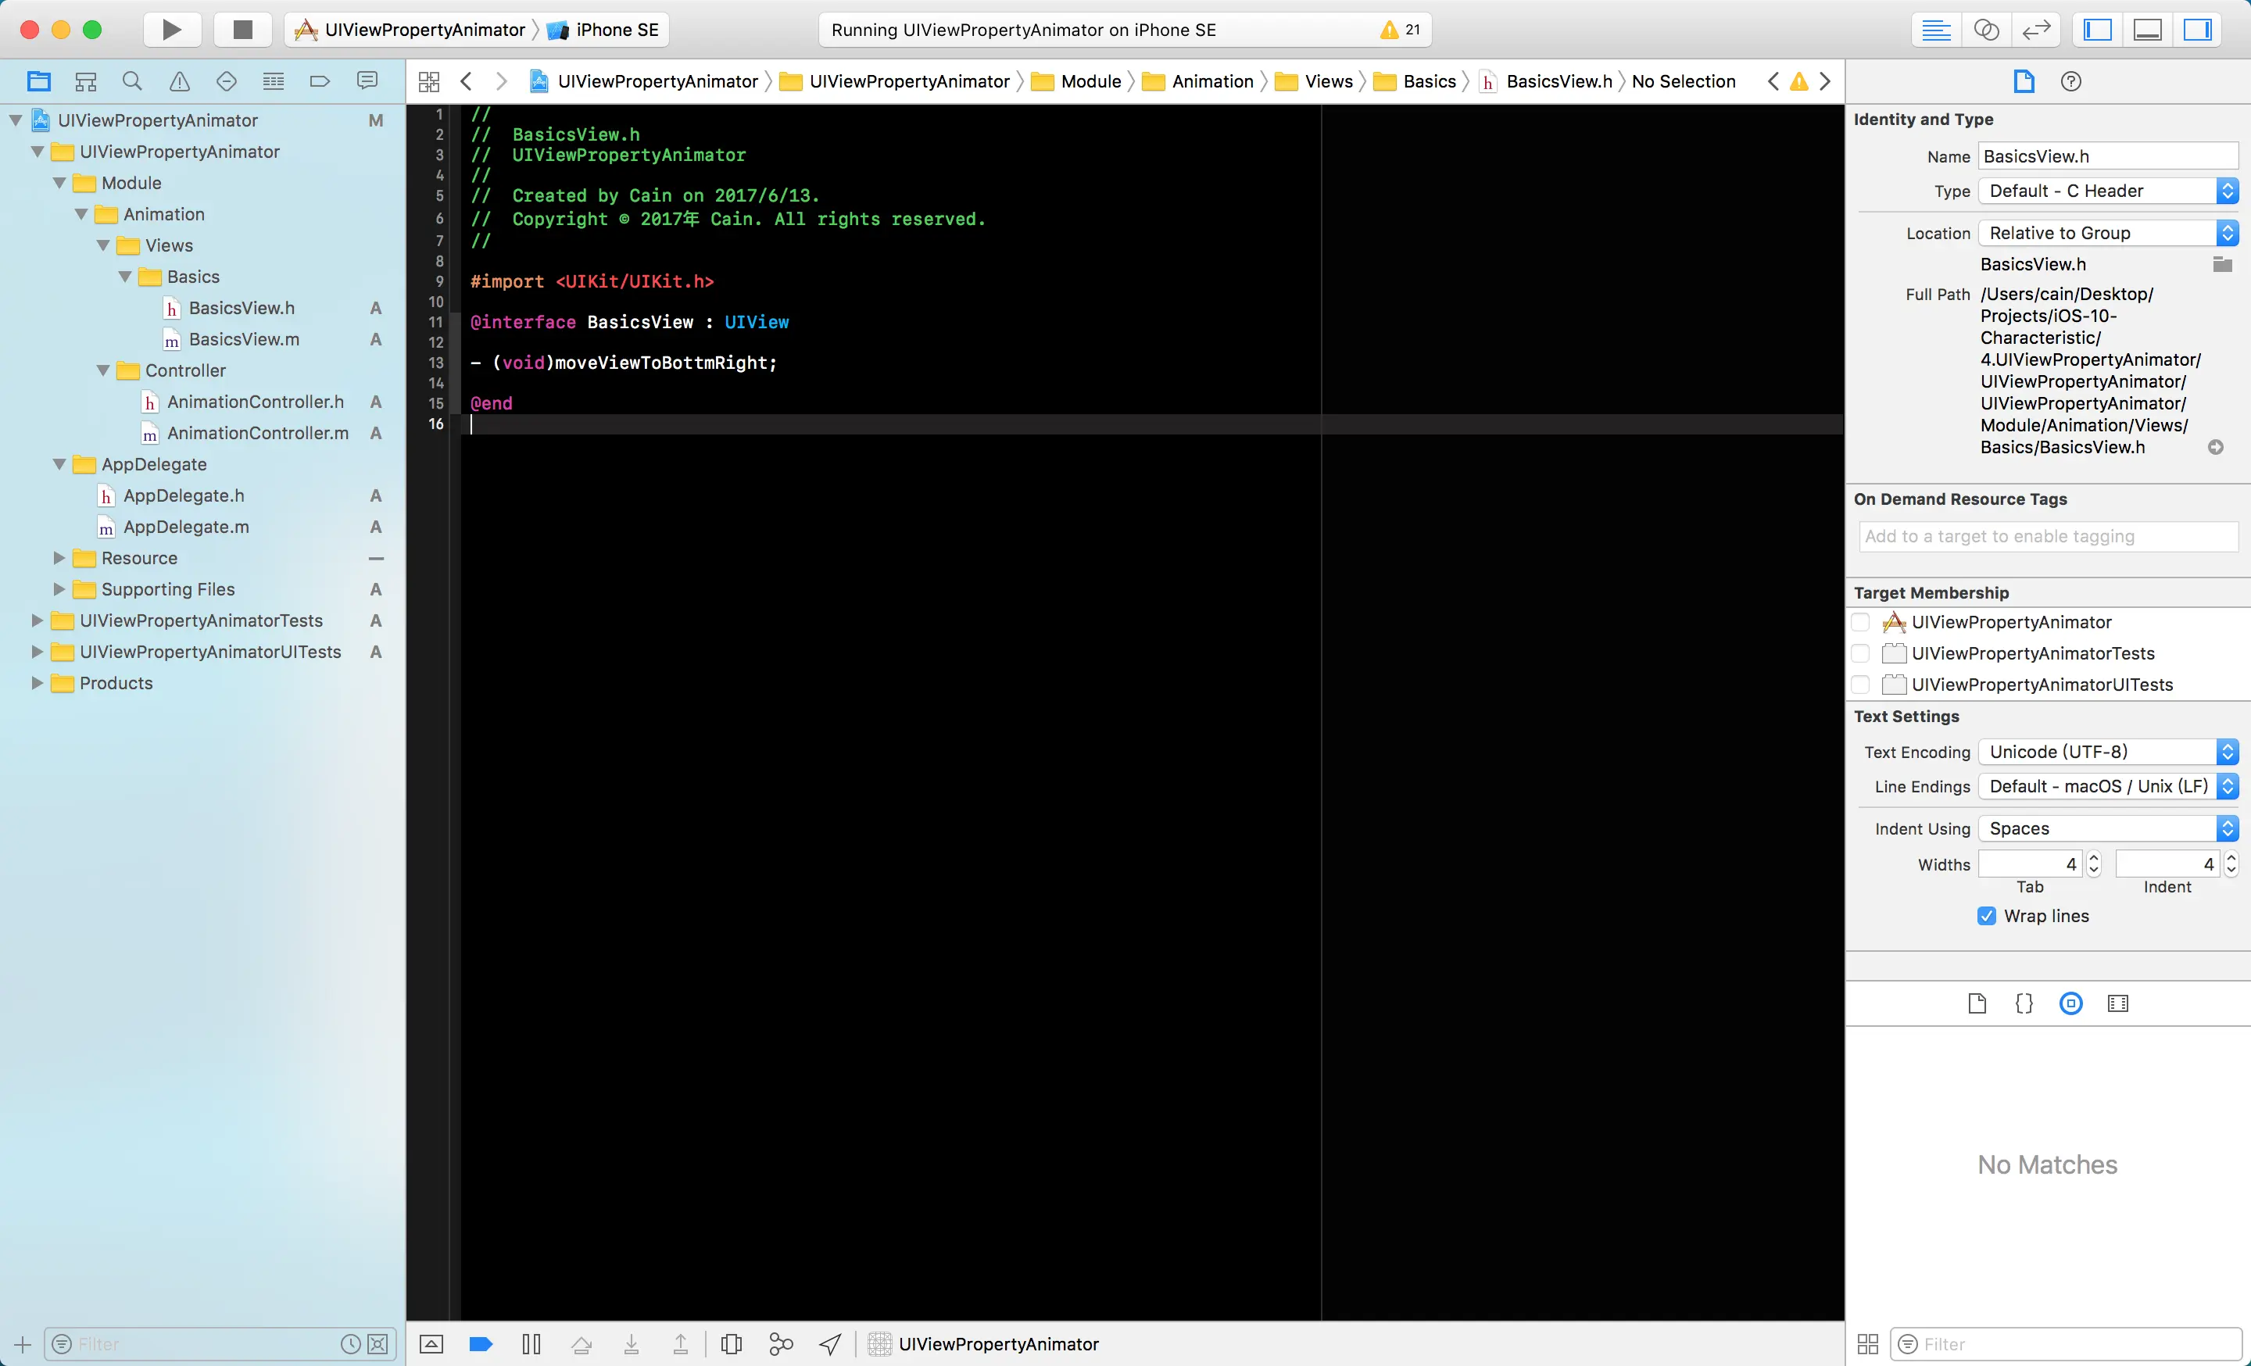The height and width of the screenshot is (1366, 2251).
Task: Click Simulate Location arrow icon
Action: [830, 1344]
